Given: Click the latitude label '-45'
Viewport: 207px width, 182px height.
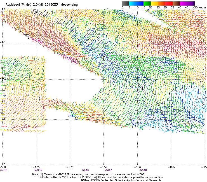Looking at the screenshot, I should (3, 42).
